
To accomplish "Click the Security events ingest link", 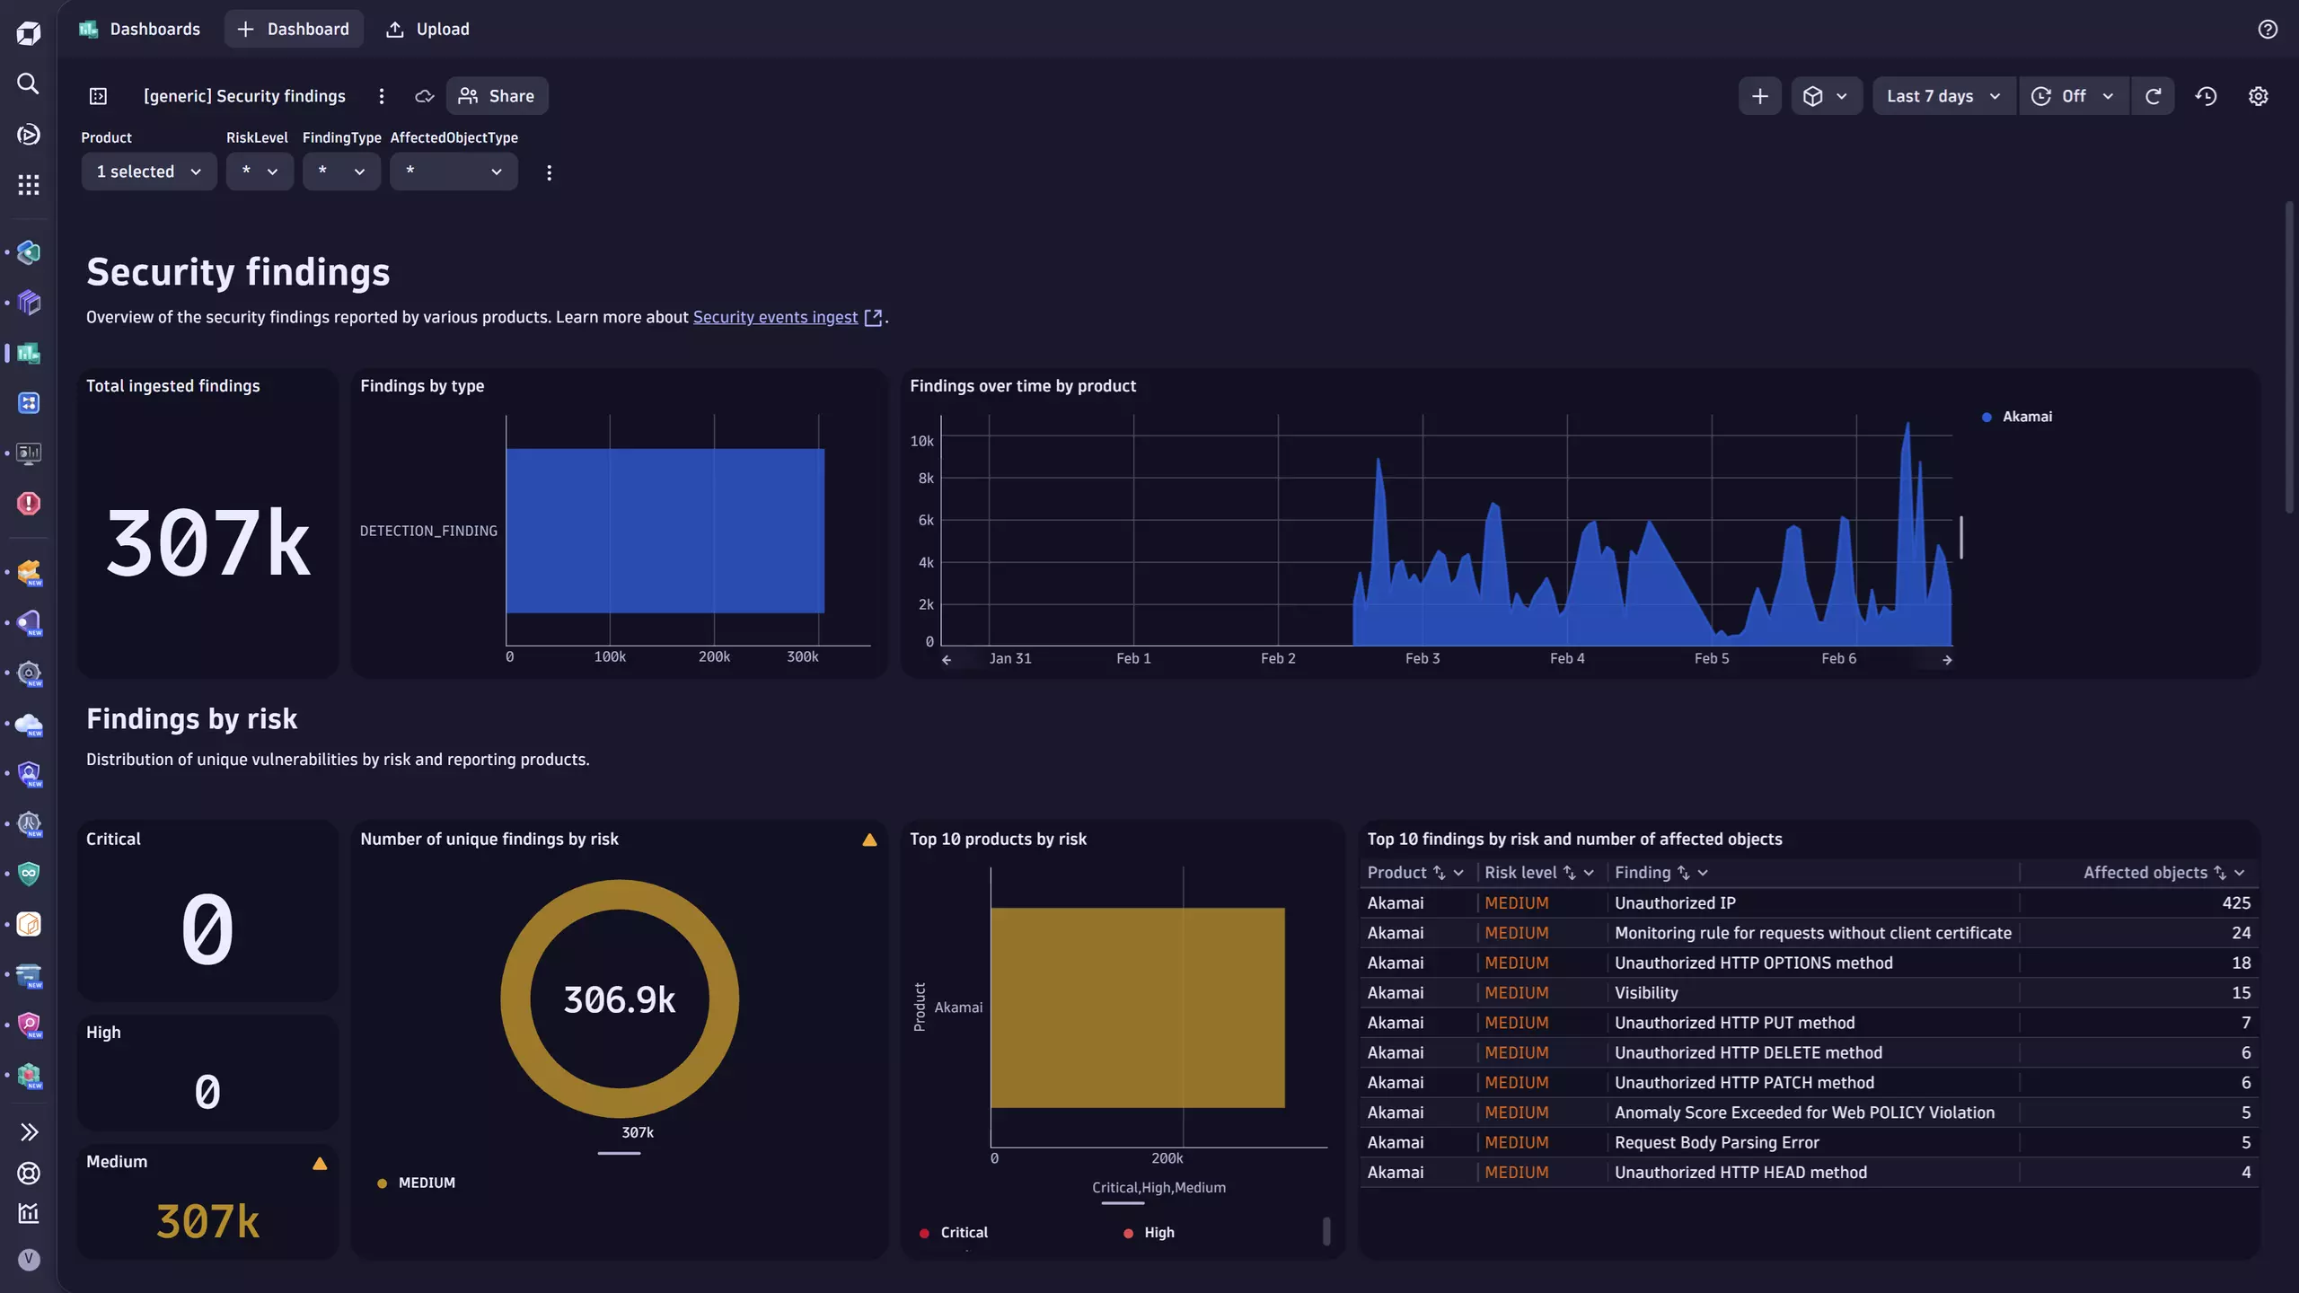I will pyautogui.click(x=774, y=317).
